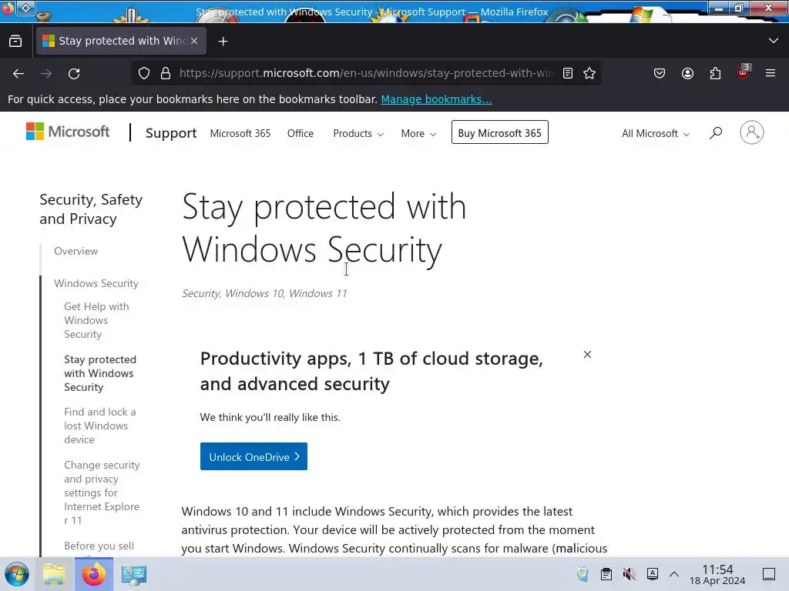Open the Firefox View button

[15, 41]
